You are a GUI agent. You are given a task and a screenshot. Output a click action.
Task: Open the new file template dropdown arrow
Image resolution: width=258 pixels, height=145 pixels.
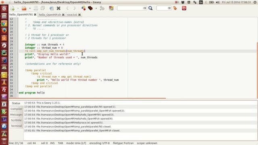tap(18, 8)
